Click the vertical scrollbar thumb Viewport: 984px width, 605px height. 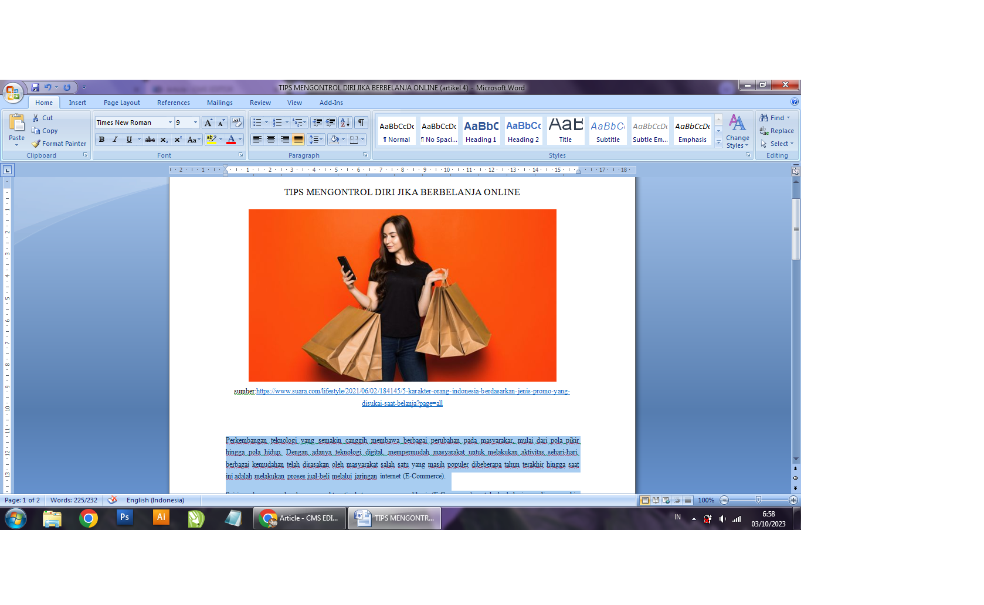[x=796, y=229]
